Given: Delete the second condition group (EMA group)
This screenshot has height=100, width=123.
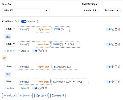Looking at the screenshot, I should click(46, 88).
